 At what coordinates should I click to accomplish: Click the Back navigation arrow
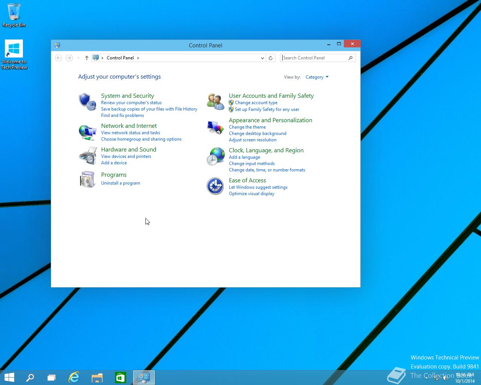click(58, 58)
